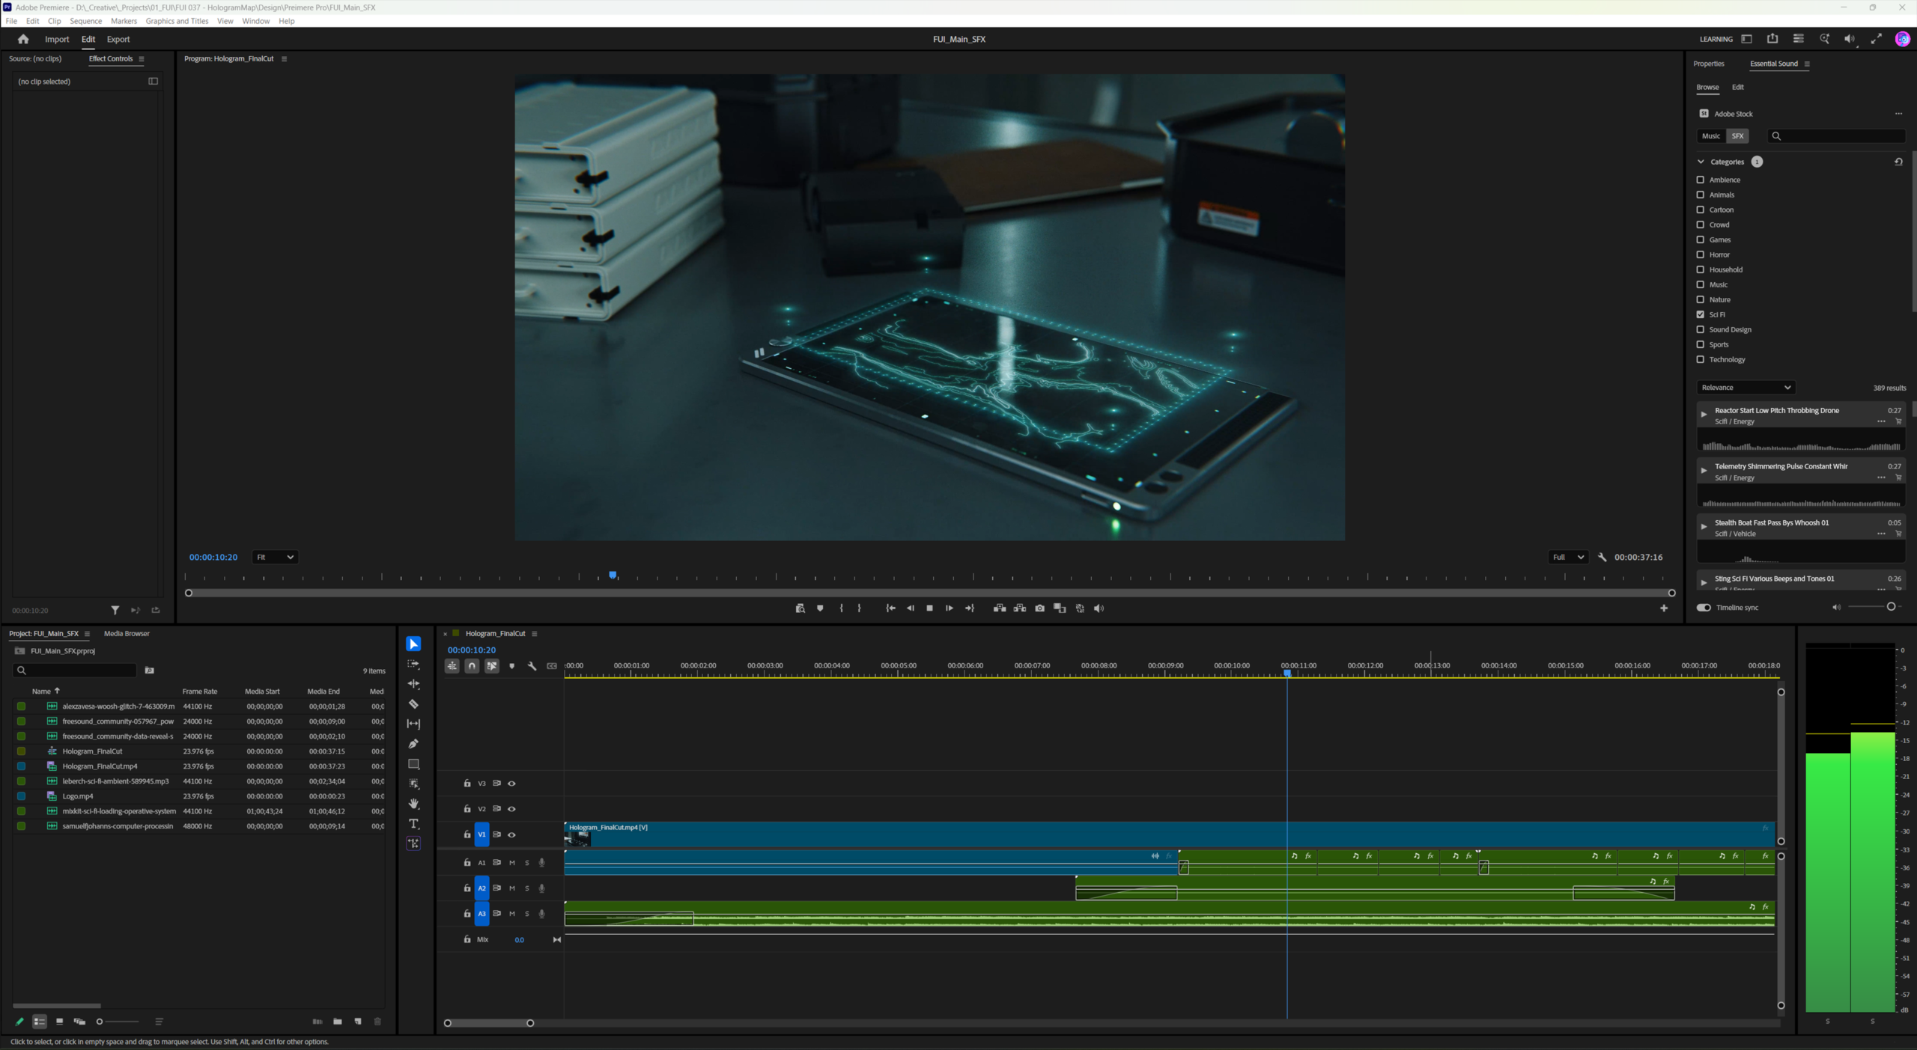Toggle Snap in timeline
Image resolution: width=1917 pixels, height=1050 pixels.
472,666
